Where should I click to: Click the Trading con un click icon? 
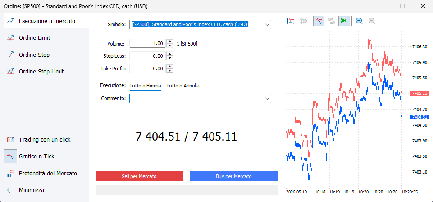coord(10,139)
